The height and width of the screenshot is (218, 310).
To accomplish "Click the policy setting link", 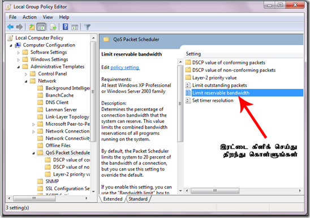I will click(x=125, y=67).
